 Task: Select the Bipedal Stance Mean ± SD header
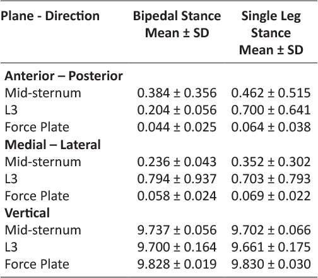click(x=177, y=25)
